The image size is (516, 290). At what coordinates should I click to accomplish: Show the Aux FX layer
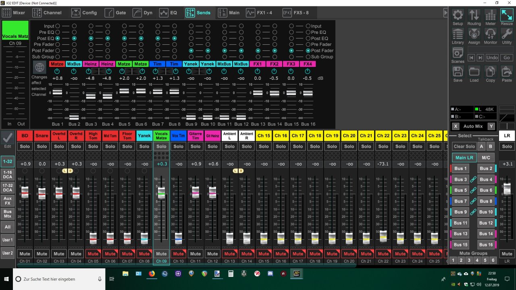coord(8,201)
